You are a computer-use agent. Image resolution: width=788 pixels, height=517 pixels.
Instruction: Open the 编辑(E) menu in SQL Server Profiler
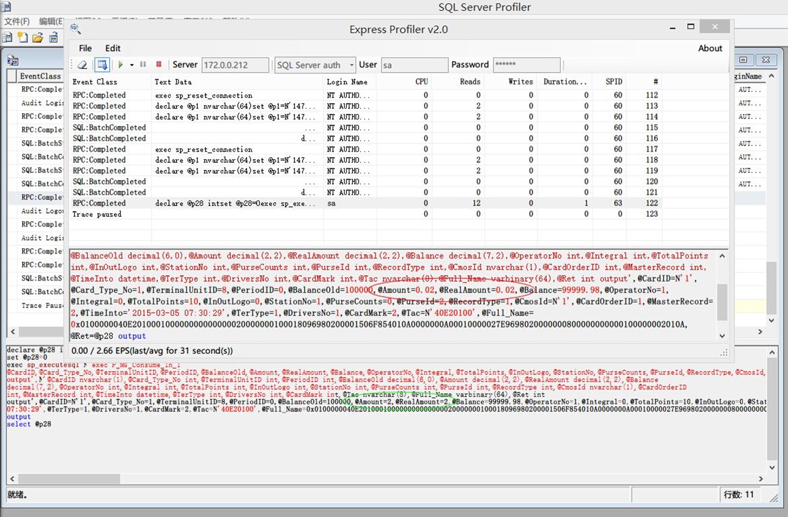[x=51, y=21]
